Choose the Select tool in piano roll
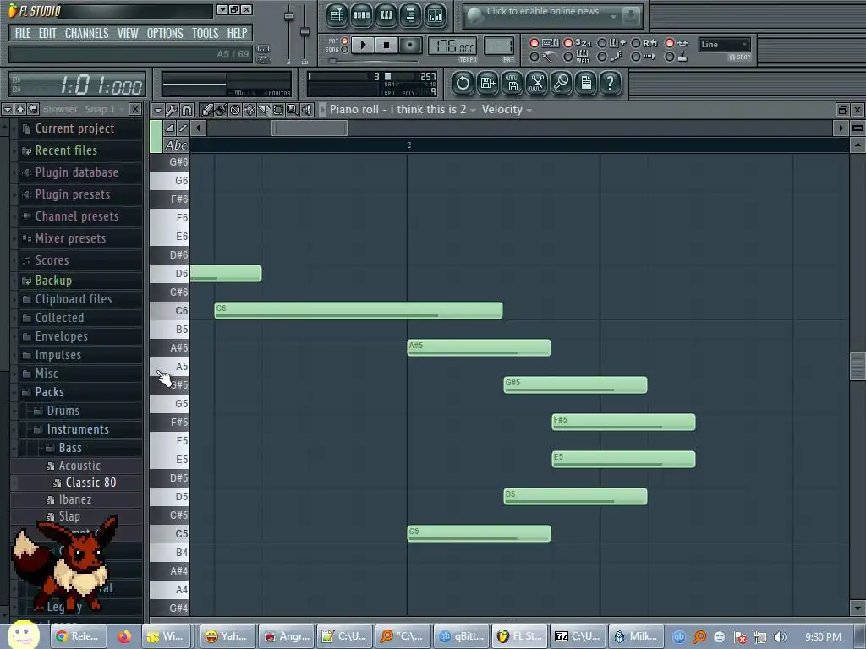 (x=277, y=110)
